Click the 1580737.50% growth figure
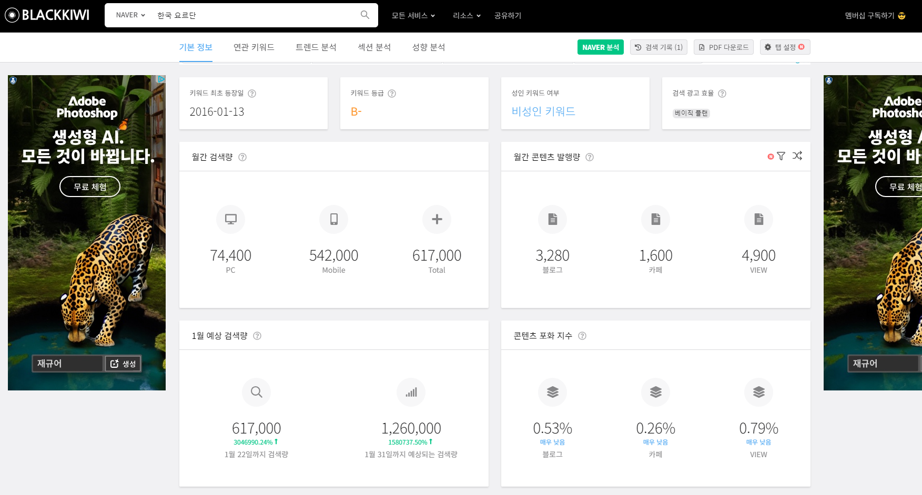The width and height of the screenshot is (922, 495). [410, 442]
